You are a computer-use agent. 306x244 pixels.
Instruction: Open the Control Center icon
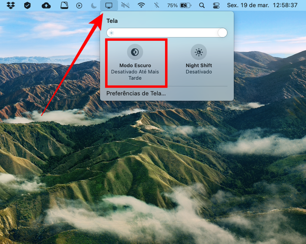click(216, 6)
